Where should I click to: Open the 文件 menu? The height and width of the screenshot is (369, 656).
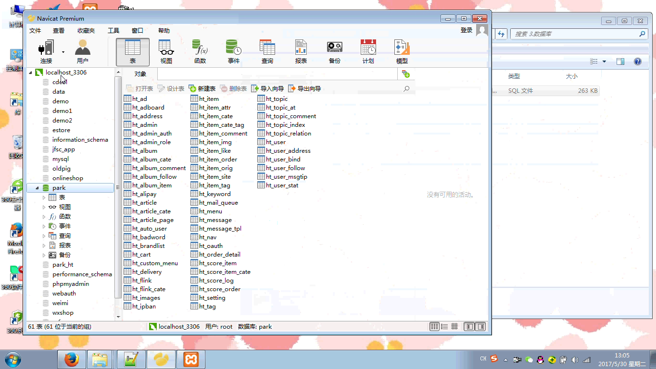point(35,31)
